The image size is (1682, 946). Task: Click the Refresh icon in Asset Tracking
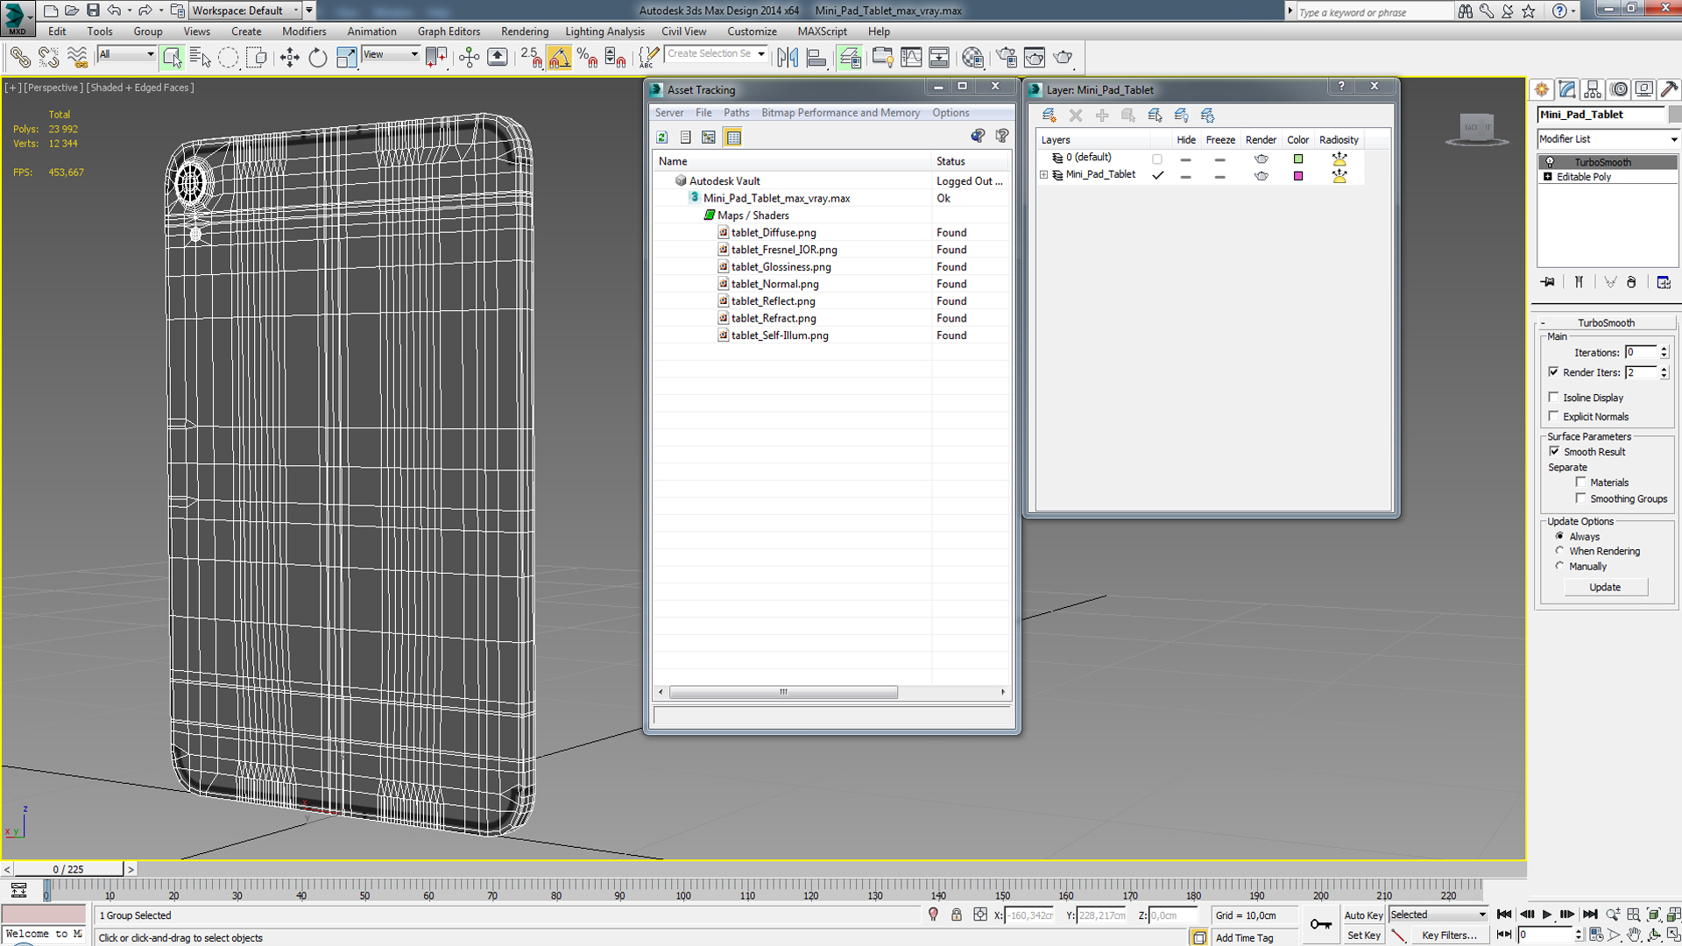tap(662, 138)
